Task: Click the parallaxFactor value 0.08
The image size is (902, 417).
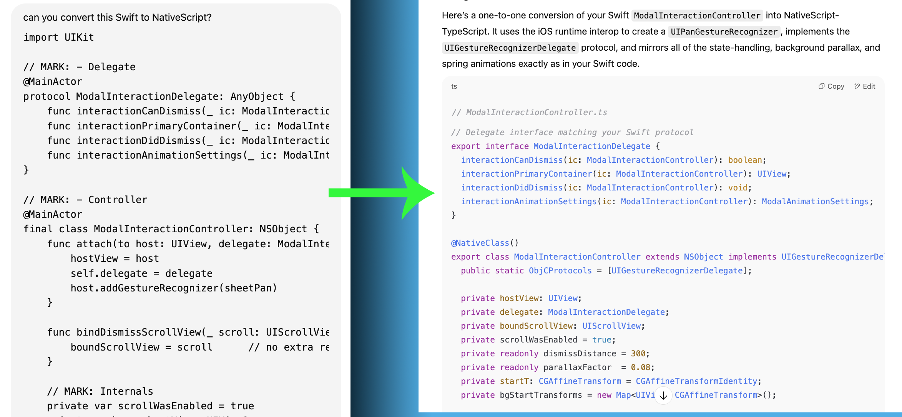Action: tap(641, 367)
